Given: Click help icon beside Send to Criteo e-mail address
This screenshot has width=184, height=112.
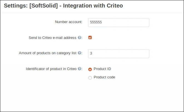Looking at the screenshot, I should coord(79,38).
